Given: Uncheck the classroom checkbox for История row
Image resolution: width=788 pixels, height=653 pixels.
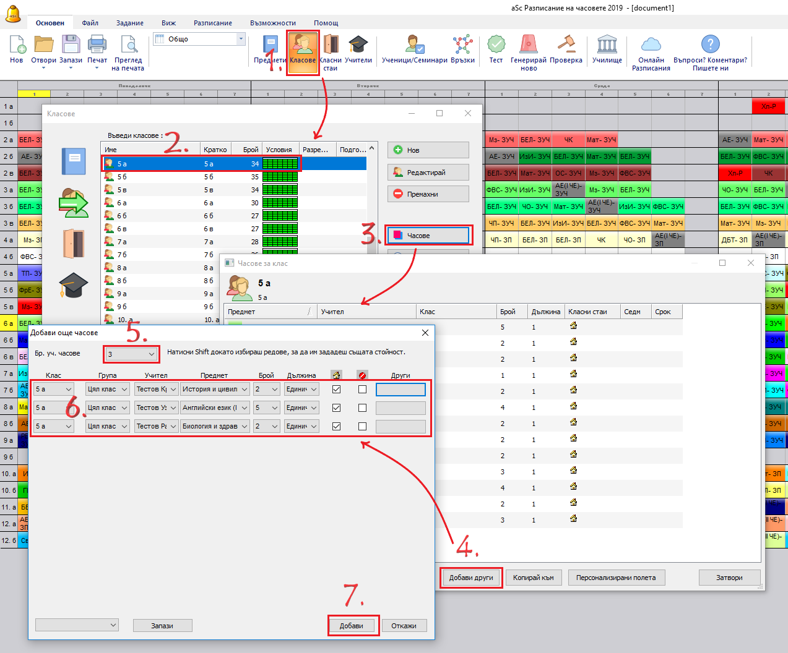Looking at the screenshot, I should (337, 390).
